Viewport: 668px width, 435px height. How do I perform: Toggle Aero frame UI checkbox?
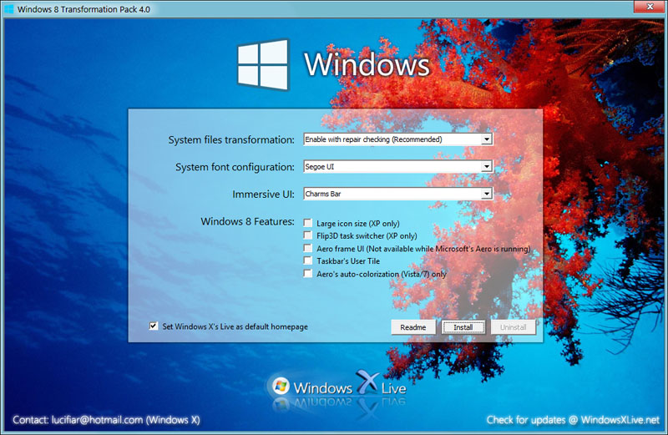307,248
